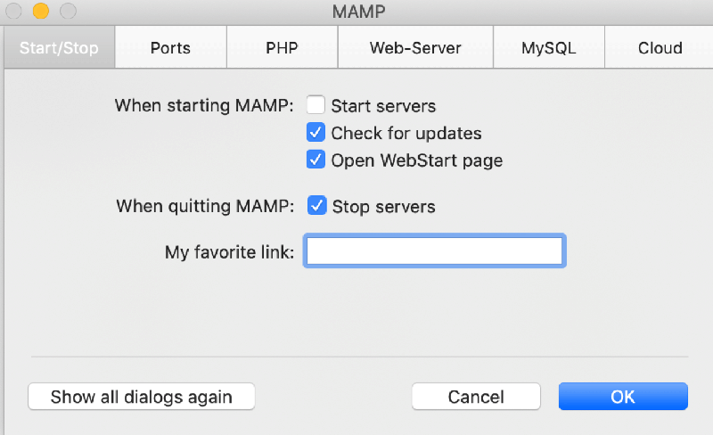
Task: Click the When quitting MAMP label
Action: 205,206
